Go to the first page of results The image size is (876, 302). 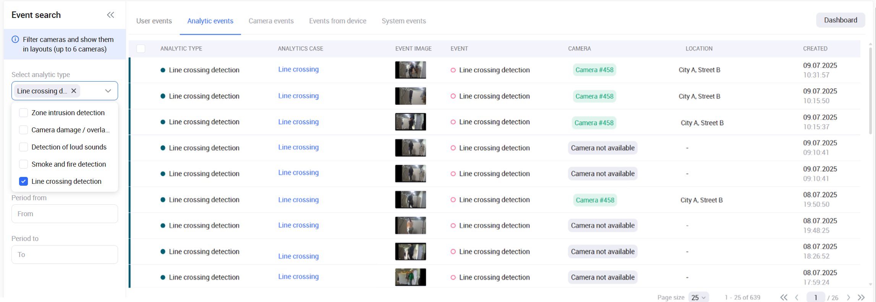pyautogui.click(x=784, y=297)
